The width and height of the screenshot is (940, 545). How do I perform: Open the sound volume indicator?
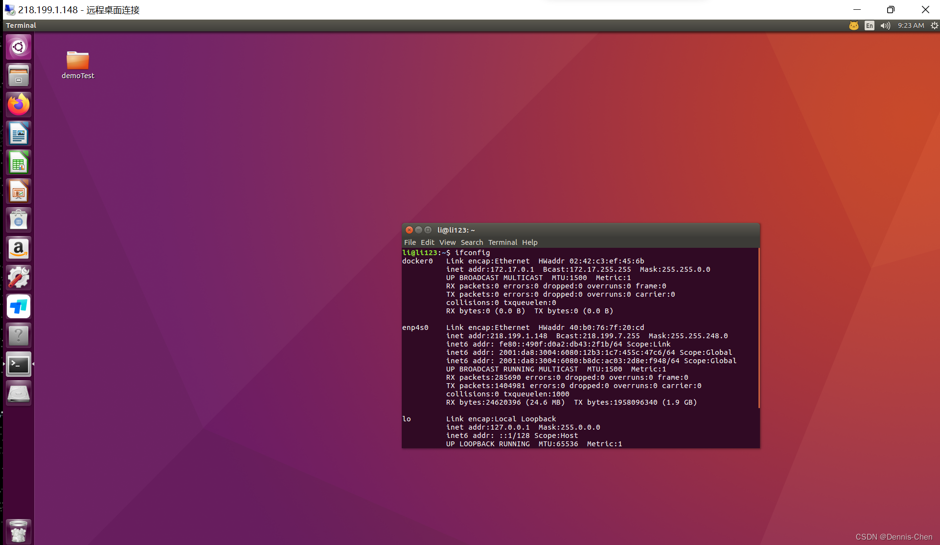point(885,25)
